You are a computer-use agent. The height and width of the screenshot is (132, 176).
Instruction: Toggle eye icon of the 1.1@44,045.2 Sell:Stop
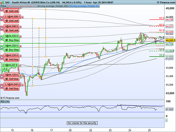click(x=6, y=88)
